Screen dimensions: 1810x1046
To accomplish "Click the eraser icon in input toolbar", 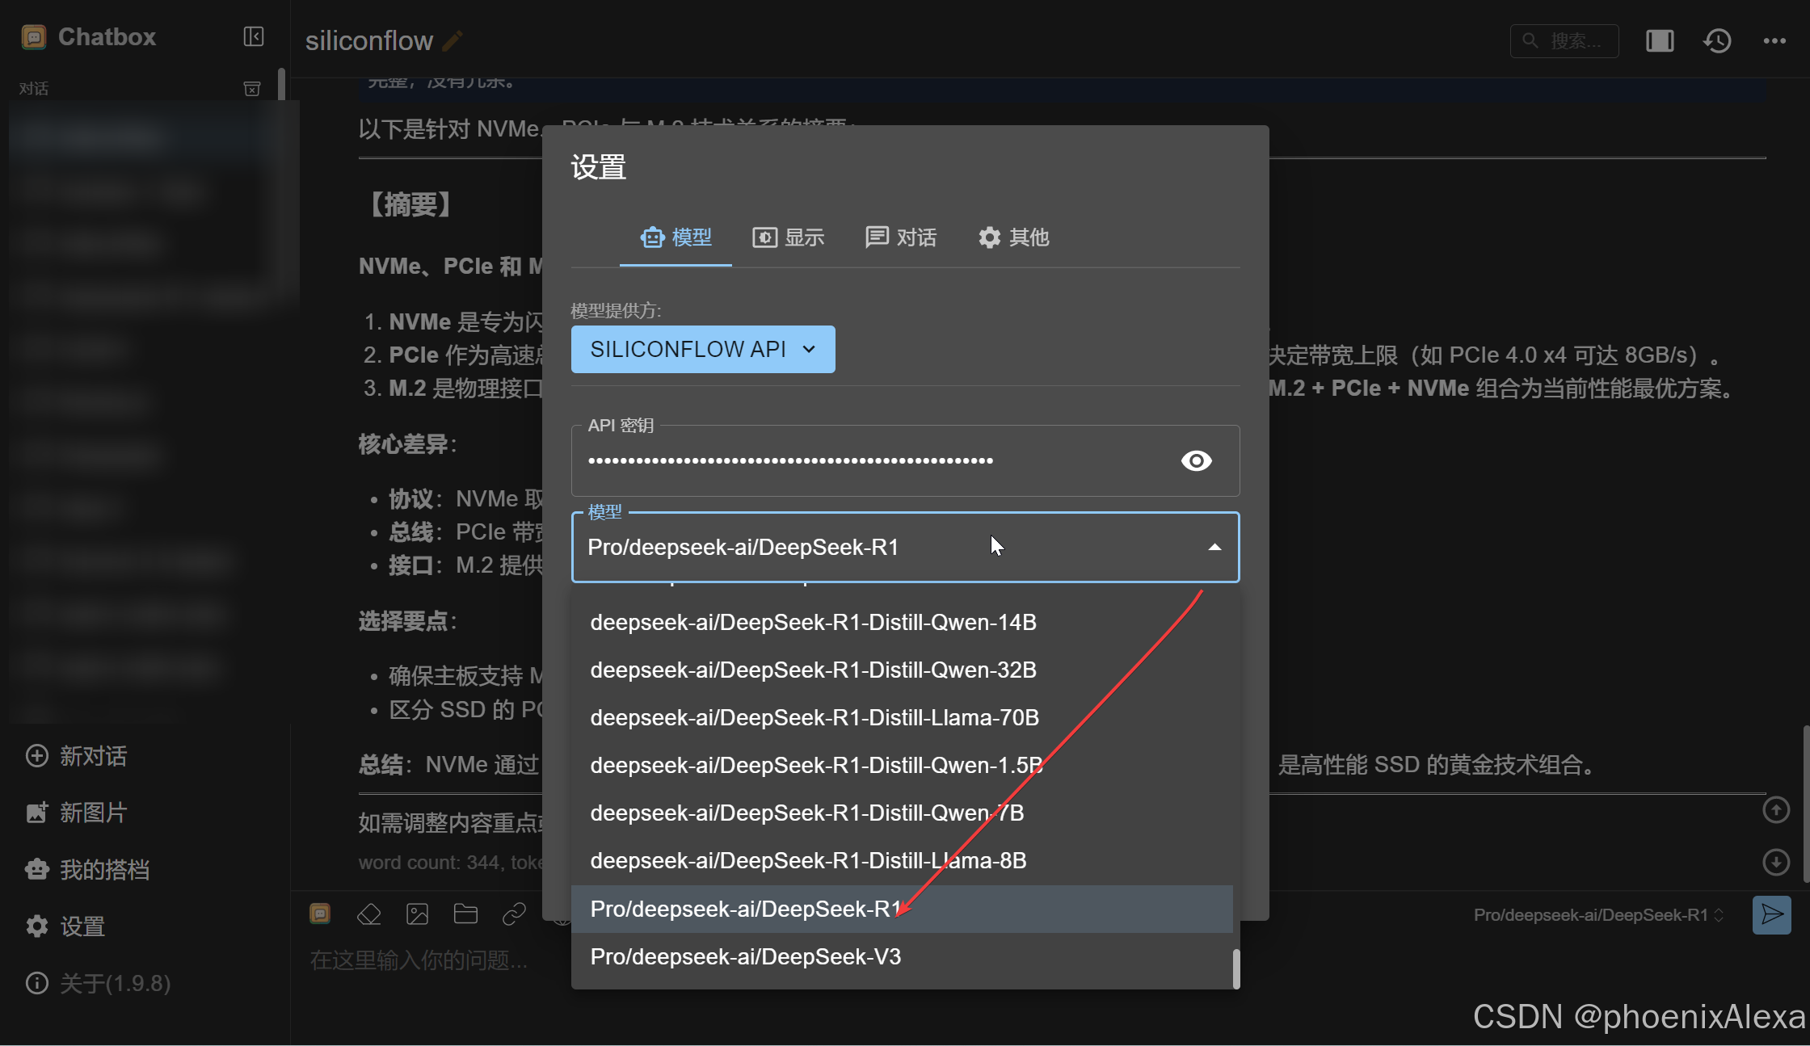I will point(369,914).
